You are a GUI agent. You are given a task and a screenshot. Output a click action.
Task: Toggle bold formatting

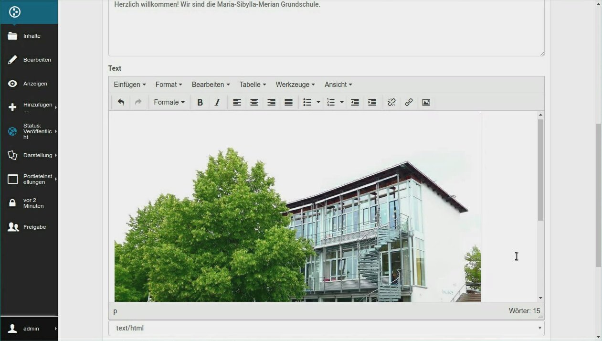point(200,102)
